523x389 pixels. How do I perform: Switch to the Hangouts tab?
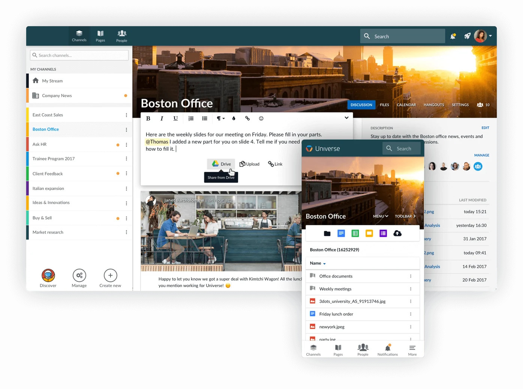tap(434, 105)
